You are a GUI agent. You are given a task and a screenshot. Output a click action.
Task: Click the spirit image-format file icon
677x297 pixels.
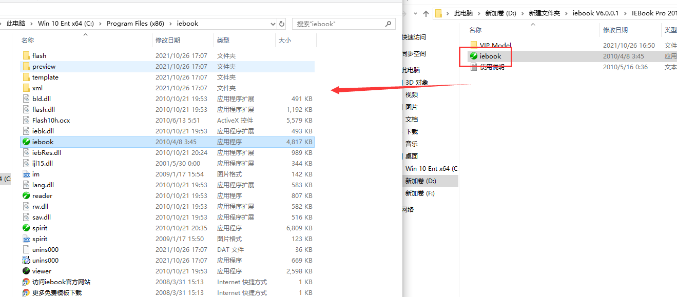point(26,239)
